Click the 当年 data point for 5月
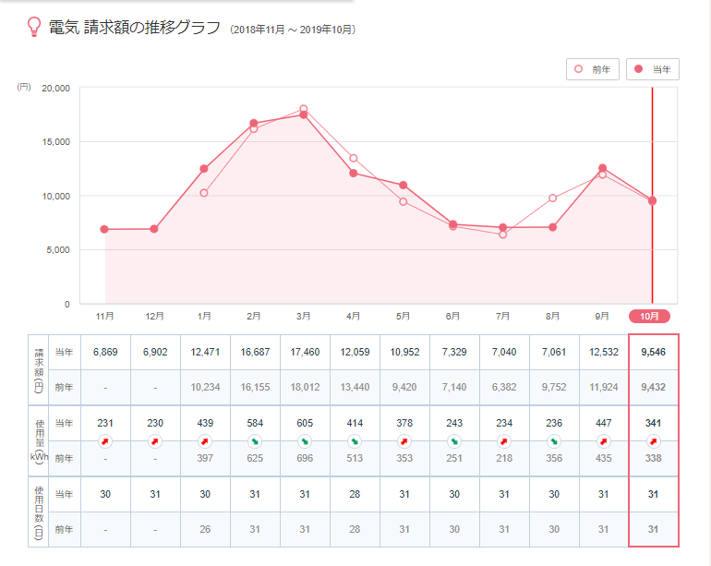711x566 pixels. click(x=404, y=185)
